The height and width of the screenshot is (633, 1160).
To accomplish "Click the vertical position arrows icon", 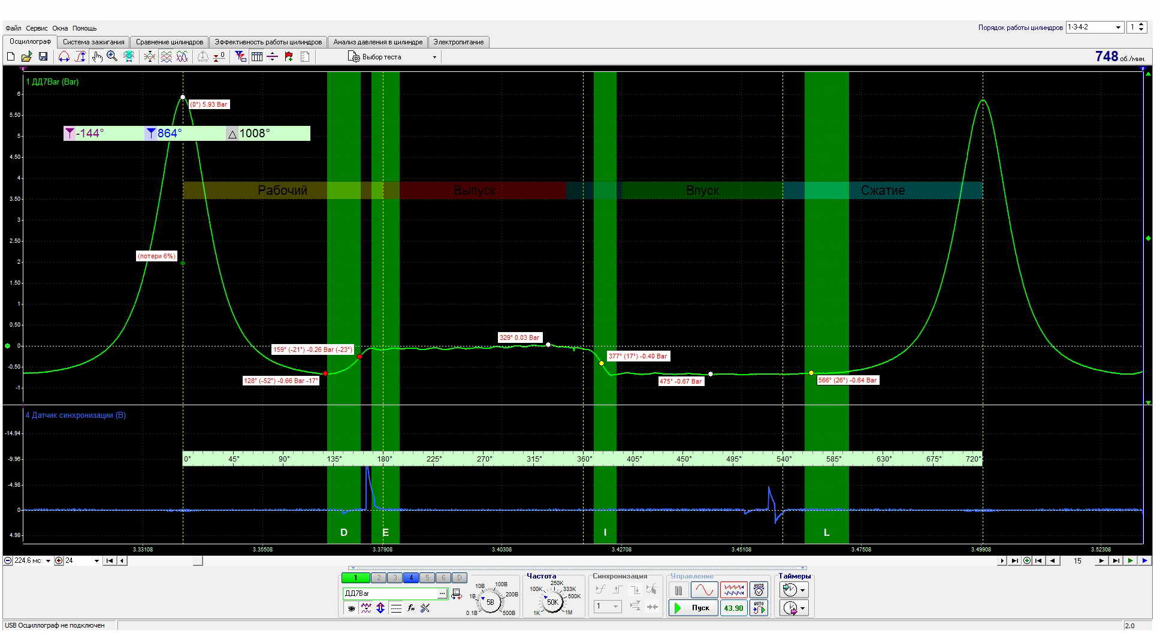I will [380, 608].
